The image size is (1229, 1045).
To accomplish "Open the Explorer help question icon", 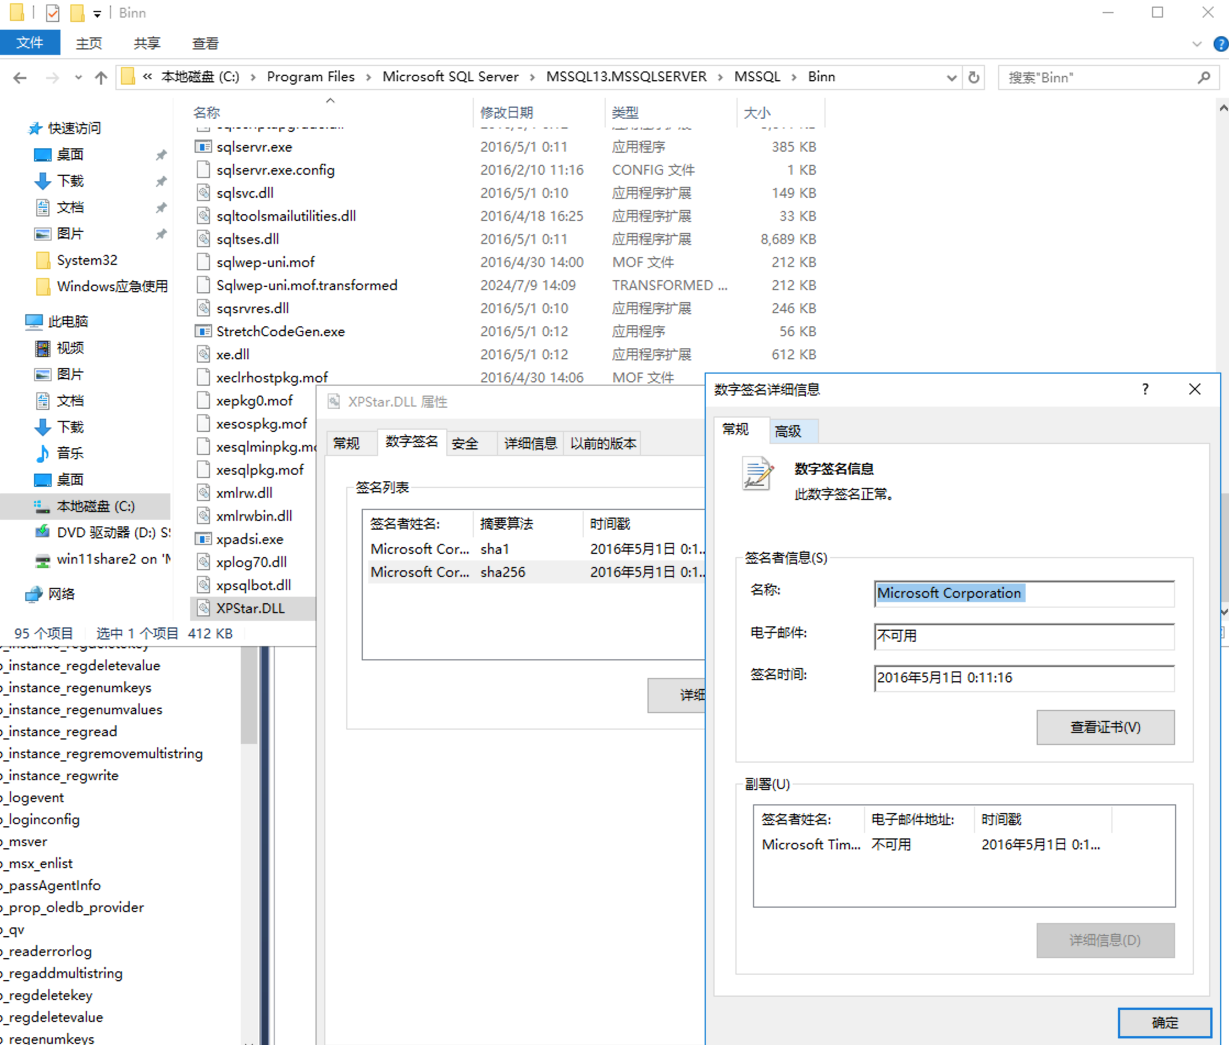I will [1220, 44].
